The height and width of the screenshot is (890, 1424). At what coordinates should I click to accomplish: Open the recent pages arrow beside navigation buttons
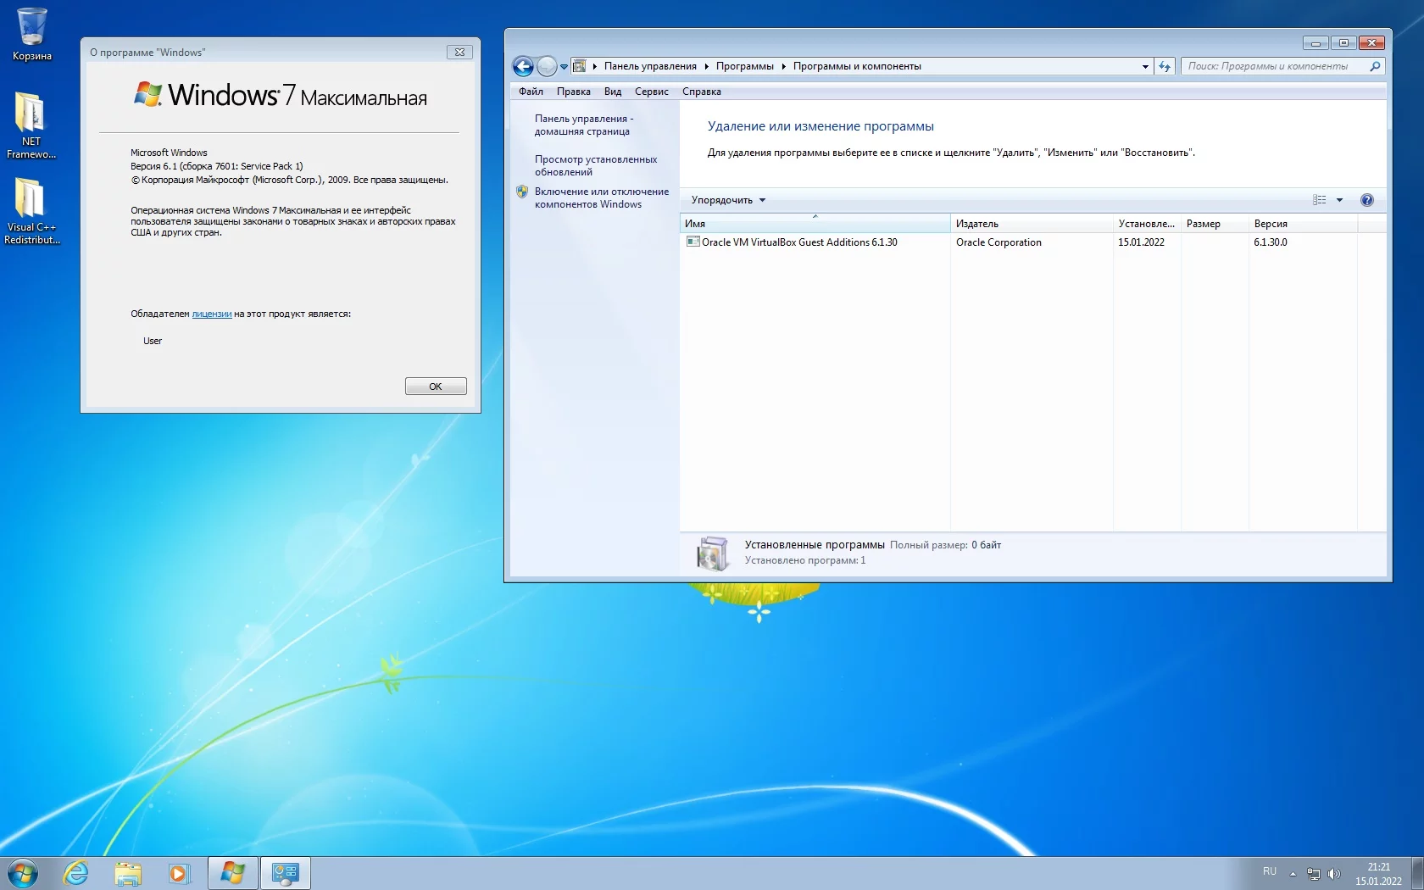point(564,67)
